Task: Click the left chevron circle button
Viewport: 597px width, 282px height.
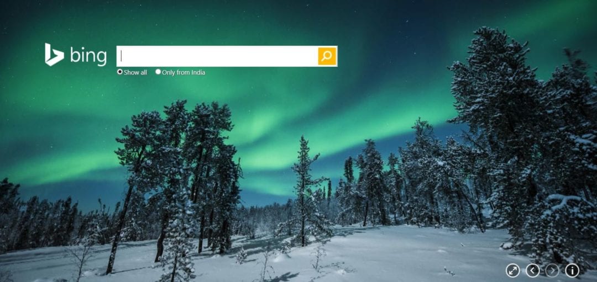Action: (x=533, y=270)
